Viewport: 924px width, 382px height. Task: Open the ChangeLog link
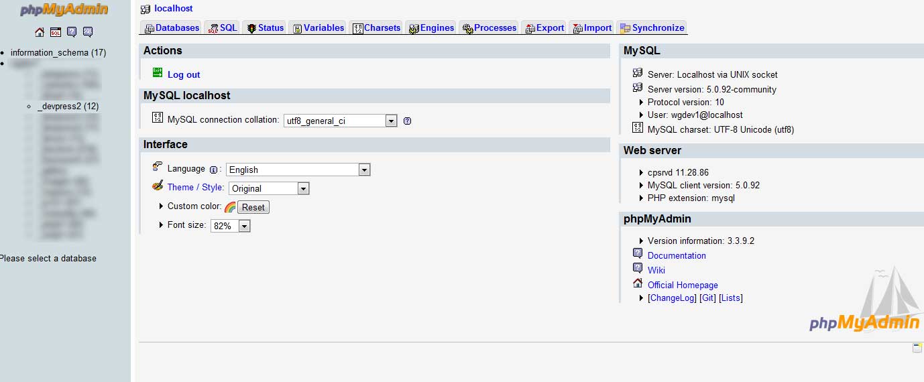click(x=672, y=298)
